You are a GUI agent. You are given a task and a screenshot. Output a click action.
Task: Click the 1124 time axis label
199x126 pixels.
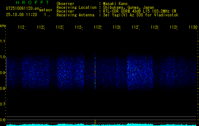[79, 27]
